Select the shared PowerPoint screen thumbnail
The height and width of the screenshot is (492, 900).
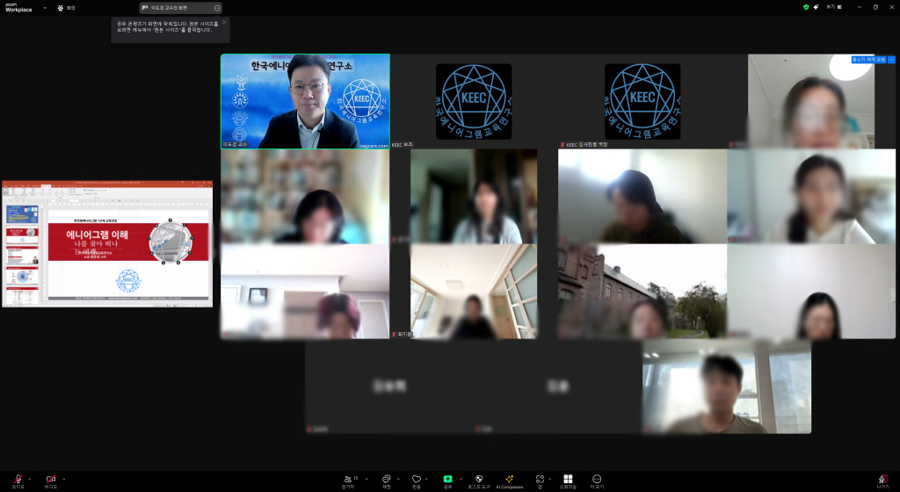[x=107, y=244]
